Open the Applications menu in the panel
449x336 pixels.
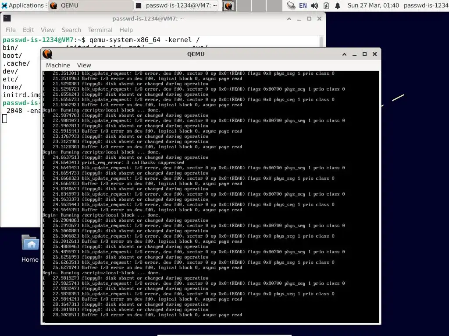(x=24, y=5)
